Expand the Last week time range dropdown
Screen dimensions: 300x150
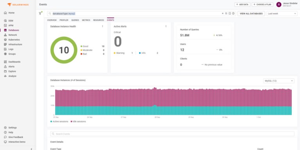(282, 14)
